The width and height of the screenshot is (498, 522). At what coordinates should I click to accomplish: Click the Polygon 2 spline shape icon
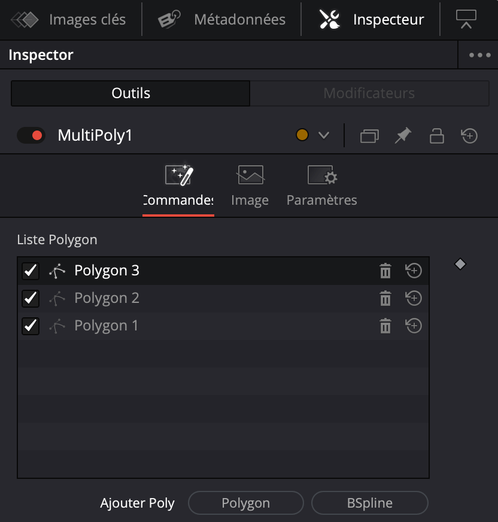click(x=57, y=299)
